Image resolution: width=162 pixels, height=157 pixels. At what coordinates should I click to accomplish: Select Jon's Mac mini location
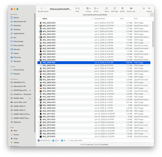pos(20,102)
